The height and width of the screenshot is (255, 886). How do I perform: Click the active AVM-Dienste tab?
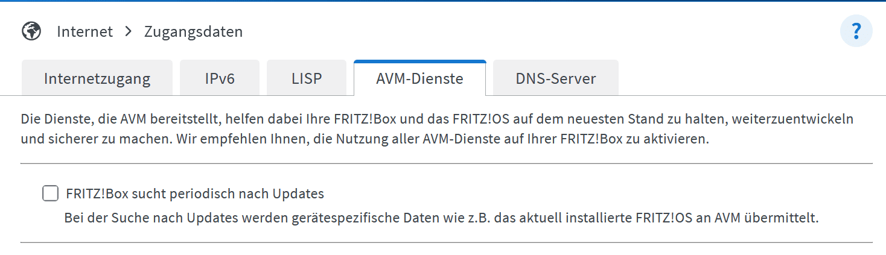click(x=419, y=78)
